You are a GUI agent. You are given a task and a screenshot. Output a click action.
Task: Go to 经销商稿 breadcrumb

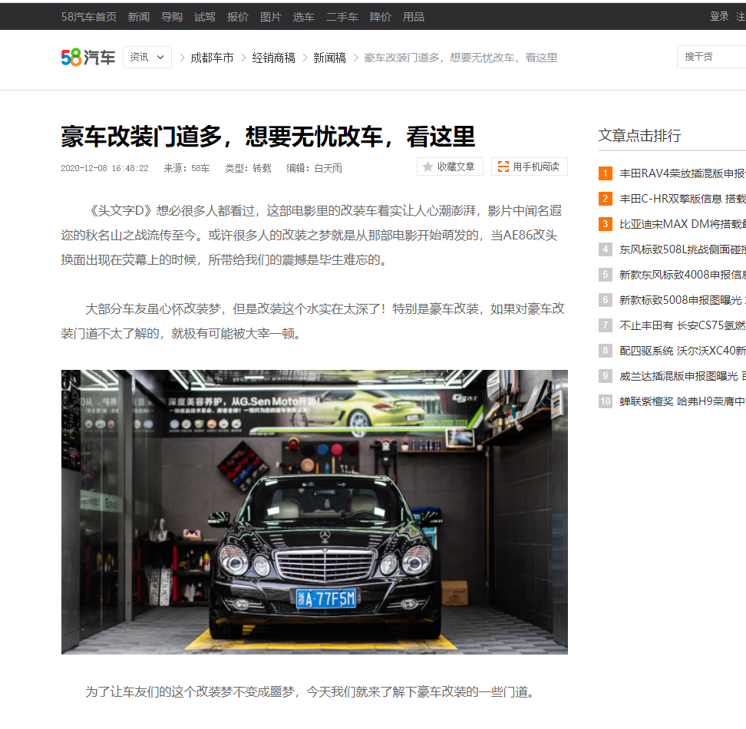click(273, 58)
